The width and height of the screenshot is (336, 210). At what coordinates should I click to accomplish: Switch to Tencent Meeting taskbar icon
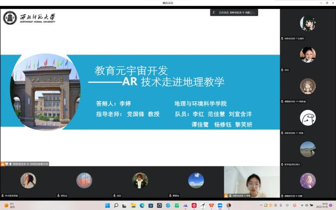(x=220, y=206)
